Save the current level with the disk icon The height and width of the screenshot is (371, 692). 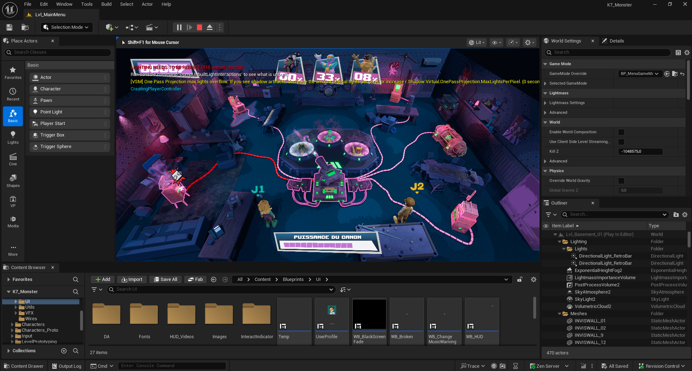coord(9,27)
